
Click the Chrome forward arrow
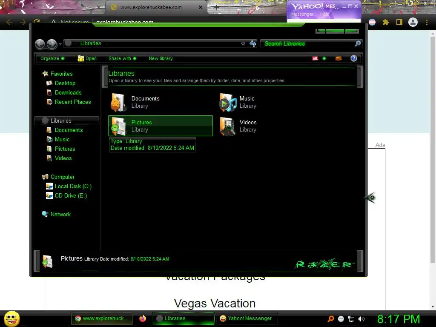[x=23, y=22]
